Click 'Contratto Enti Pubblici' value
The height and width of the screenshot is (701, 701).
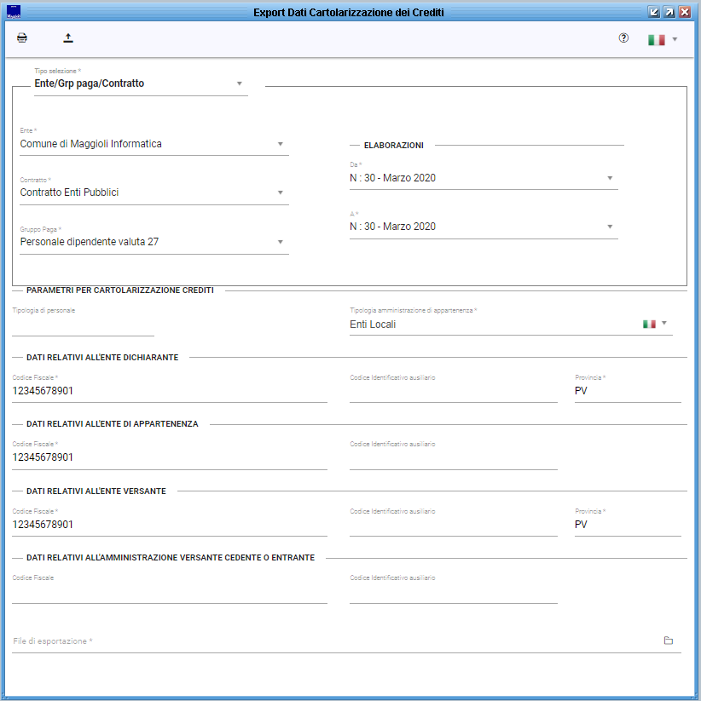pyautogui.click(x=69, y=192)
